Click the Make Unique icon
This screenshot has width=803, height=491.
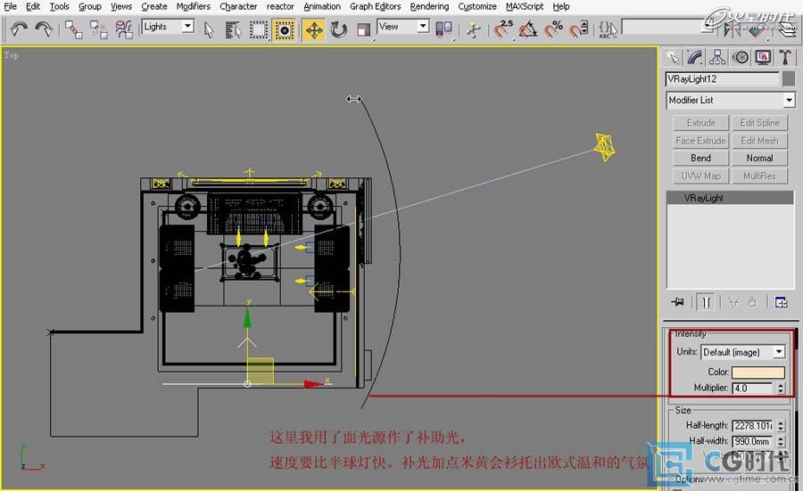click(733, 302)
